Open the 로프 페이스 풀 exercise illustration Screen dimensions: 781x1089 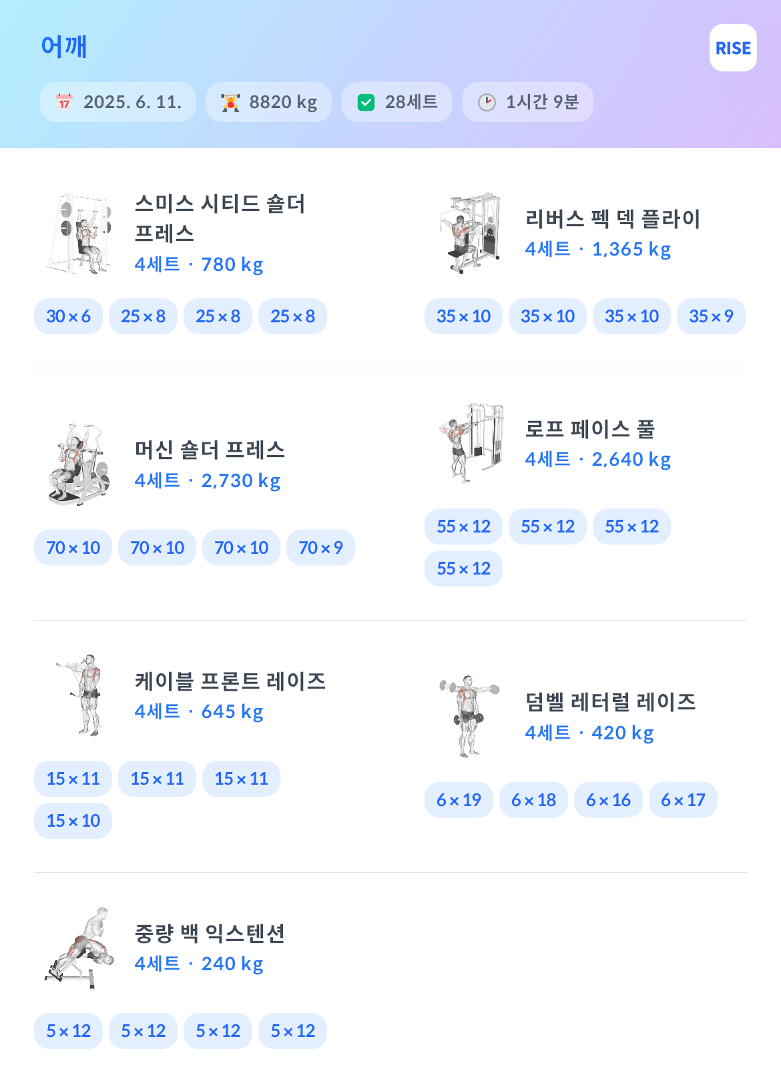pos(470,444)
